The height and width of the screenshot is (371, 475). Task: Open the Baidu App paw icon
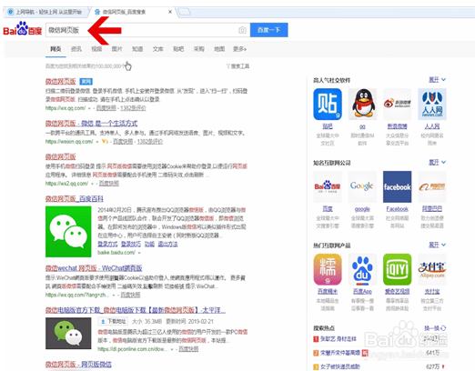coord(362,269)
